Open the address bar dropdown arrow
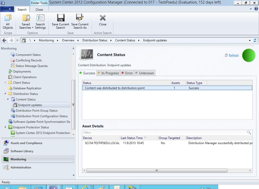 pyautogui.click(x=250, y=40)
